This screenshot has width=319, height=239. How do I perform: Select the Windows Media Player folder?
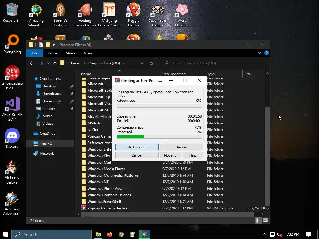pyautogui.click(x=106, y=169)
